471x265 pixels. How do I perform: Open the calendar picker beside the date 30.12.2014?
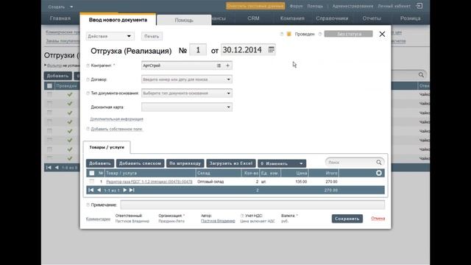pos(272,49)
